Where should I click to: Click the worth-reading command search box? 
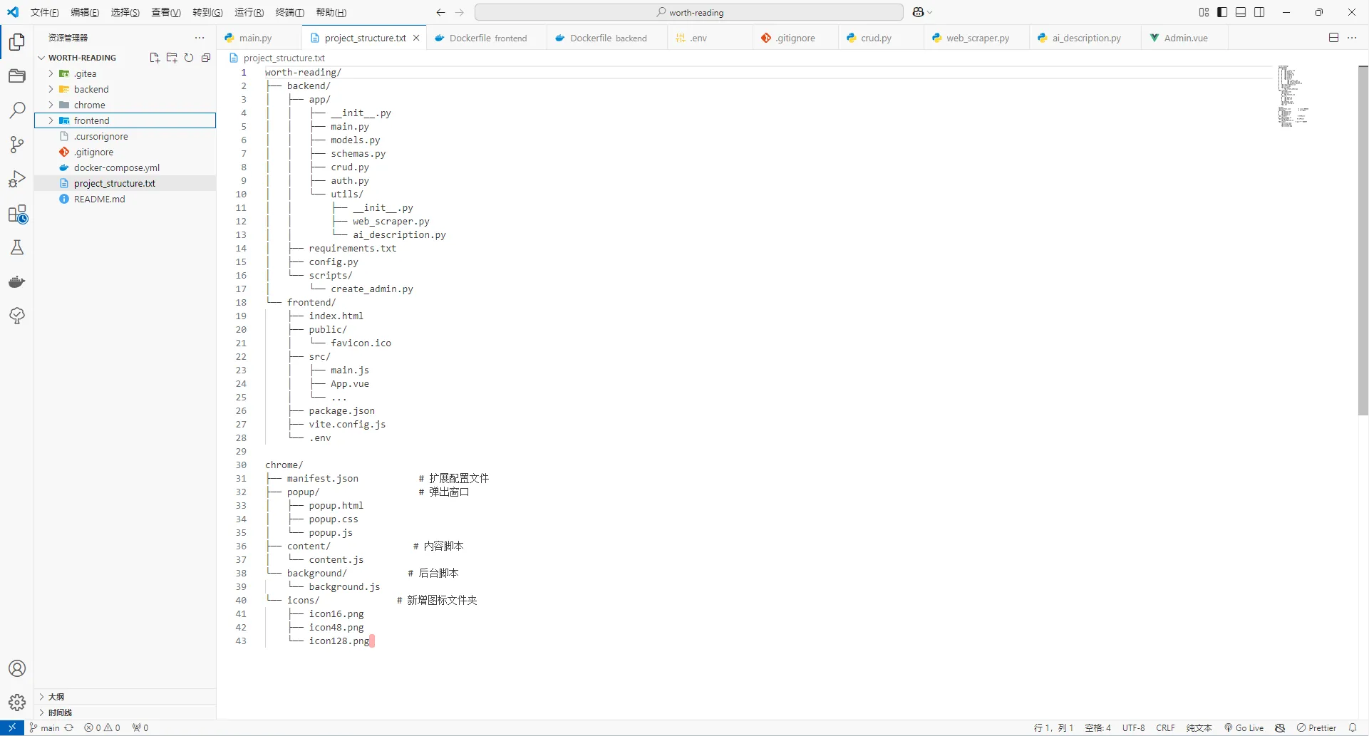click(688, 12)
